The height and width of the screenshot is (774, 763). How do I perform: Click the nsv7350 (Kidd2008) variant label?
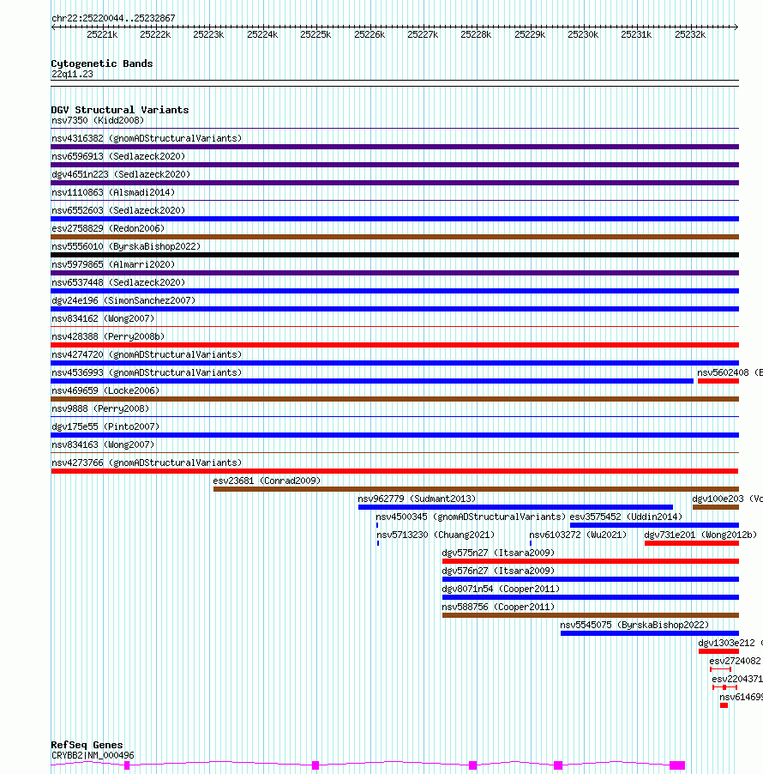pos(98,120)
